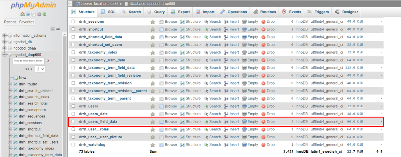
Task: Open the drrh_users_data table link
Action: tap(93, 114)
